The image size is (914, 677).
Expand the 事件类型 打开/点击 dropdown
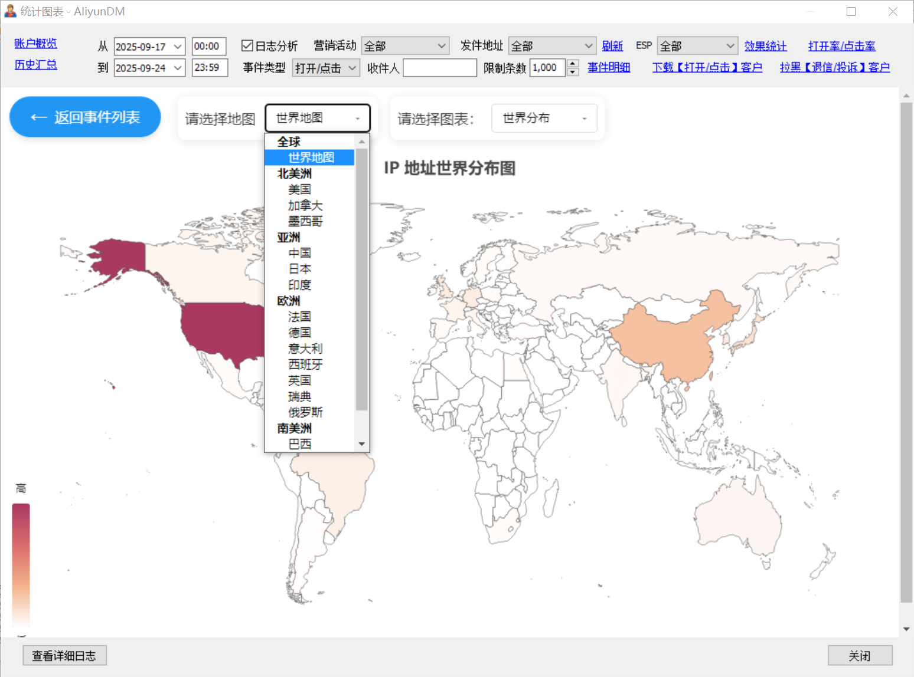[x=326, y=68]
